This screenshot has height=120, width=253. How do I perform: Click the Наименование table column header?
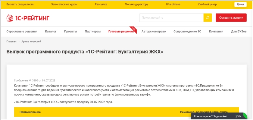pos(30,112)
